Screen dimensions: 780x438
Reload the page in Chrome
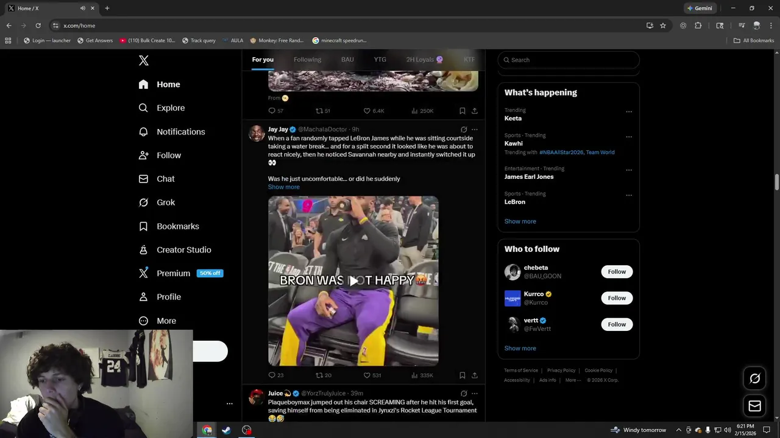point(38,26)
